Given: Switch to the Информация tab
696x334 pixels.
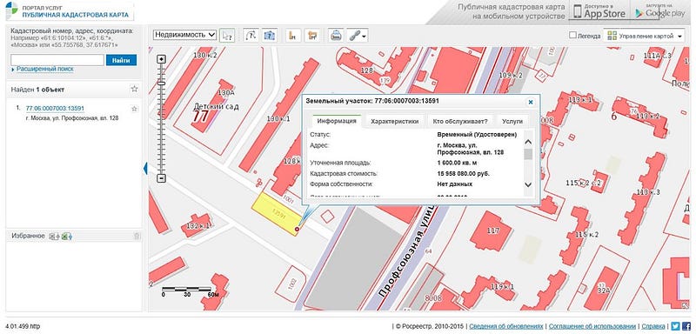Looking at the screenshot, I should 337,121.
